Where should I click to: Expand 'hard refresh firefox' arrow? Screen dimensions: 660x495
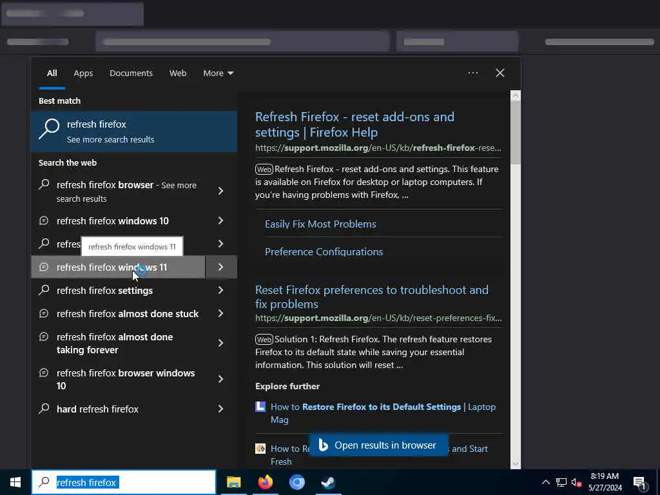220,409
